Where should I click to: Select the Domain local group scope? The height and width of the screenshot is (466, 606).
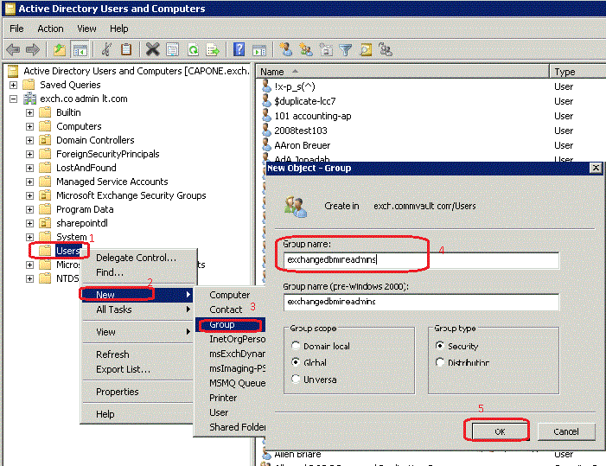[x=297, y=346]
